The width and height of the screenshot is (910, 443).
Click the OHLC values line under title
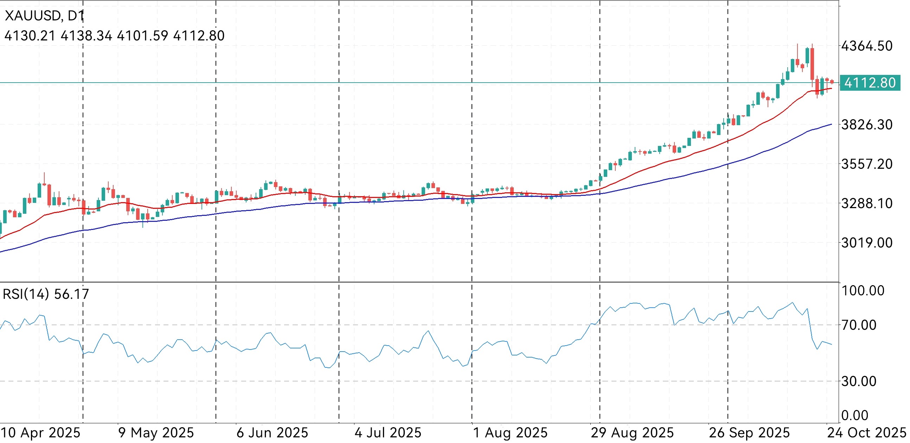[114, 36]
